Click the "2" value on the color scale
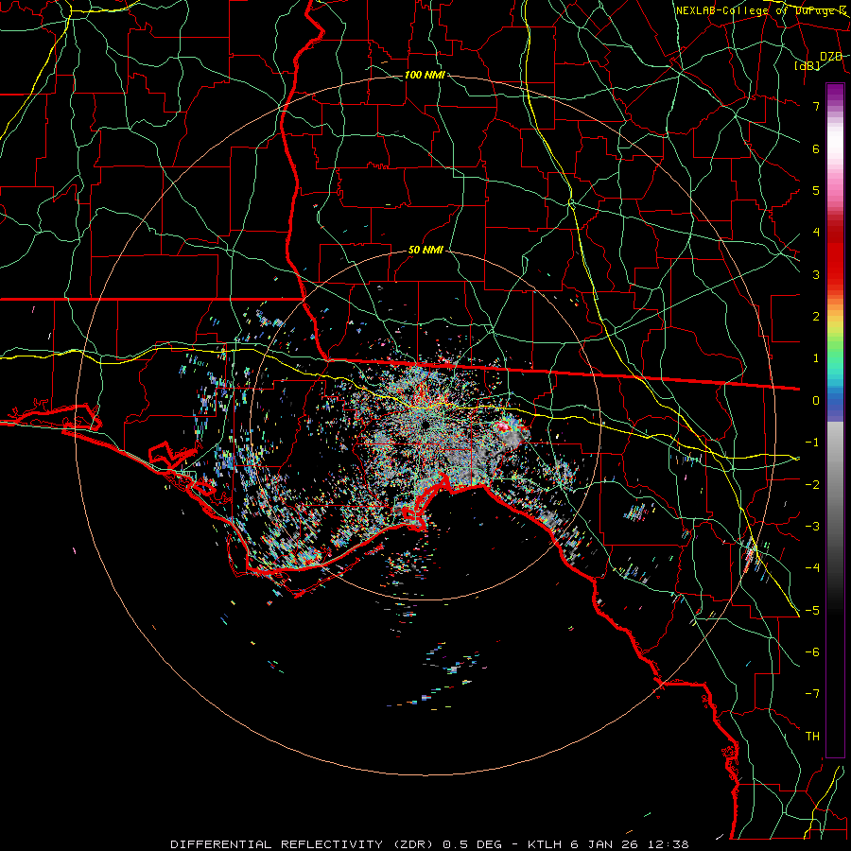The height and width of the screenshot is (851, 851). (x=816, y=317)
